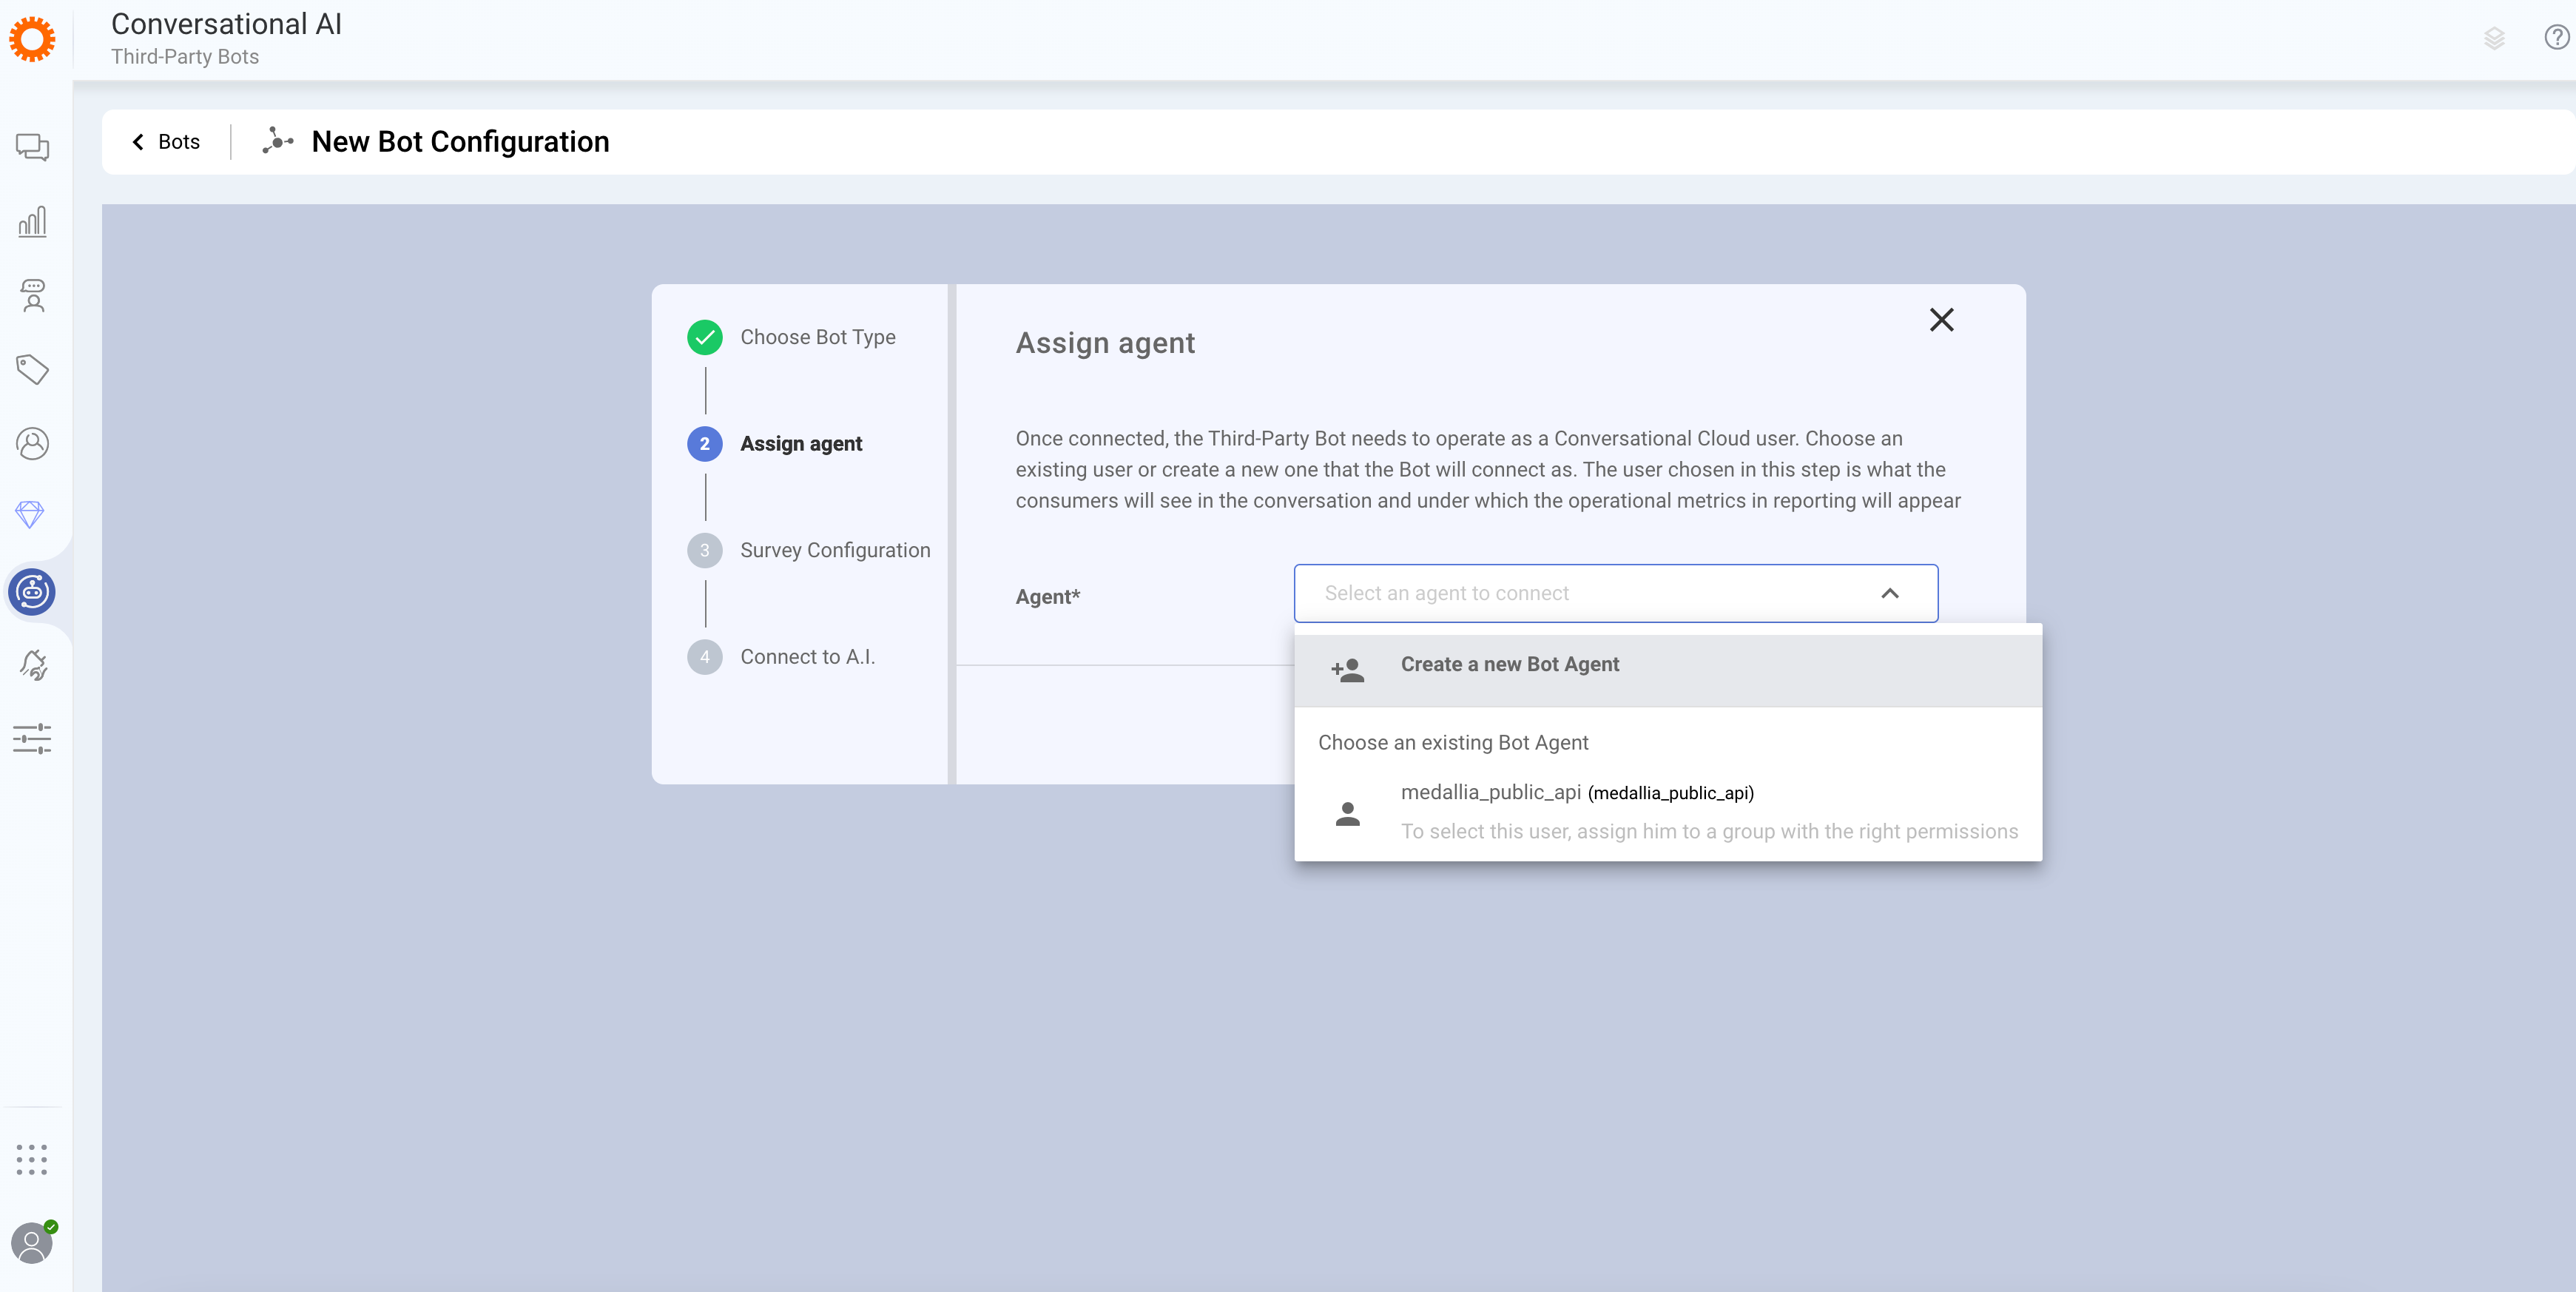The height and width of the screenshot is (1292, 2576).
Task: Open the diamond gem icon
Action: pos(30,515)
